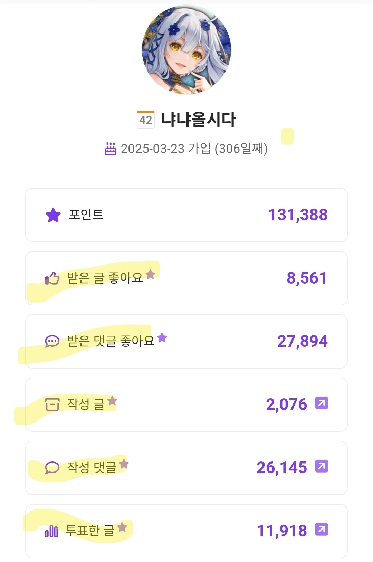Open voted posts via arrow next to 11,918
The width and height of the screenshot is (373, 562).
pos(322,530)
